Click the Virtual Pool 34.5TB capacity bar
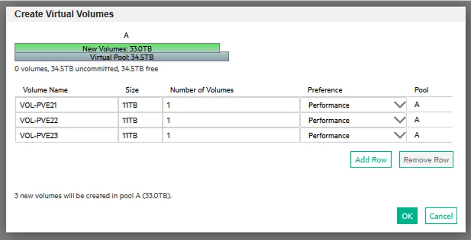 122,57
